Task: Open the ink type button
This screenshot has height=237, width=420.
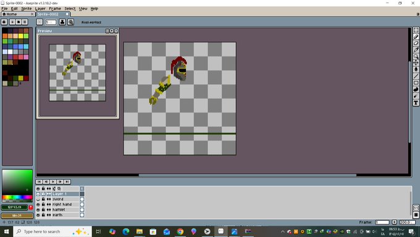Action: click(62, 22)
